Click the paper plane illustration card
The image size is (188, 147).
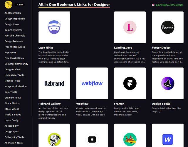[x=130, y=135]
